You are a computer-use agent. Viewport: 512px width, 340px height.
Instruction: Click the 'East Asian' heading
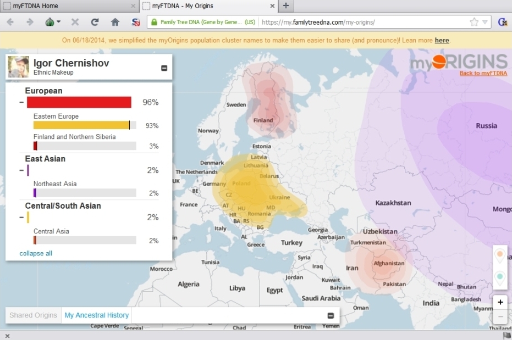pos(45,159)
